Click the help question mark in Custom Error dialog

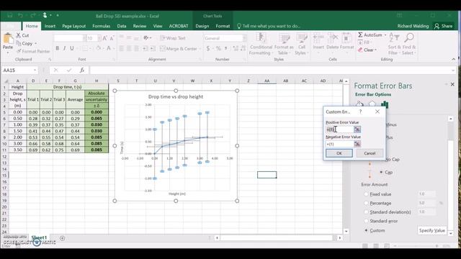point(360,112)
